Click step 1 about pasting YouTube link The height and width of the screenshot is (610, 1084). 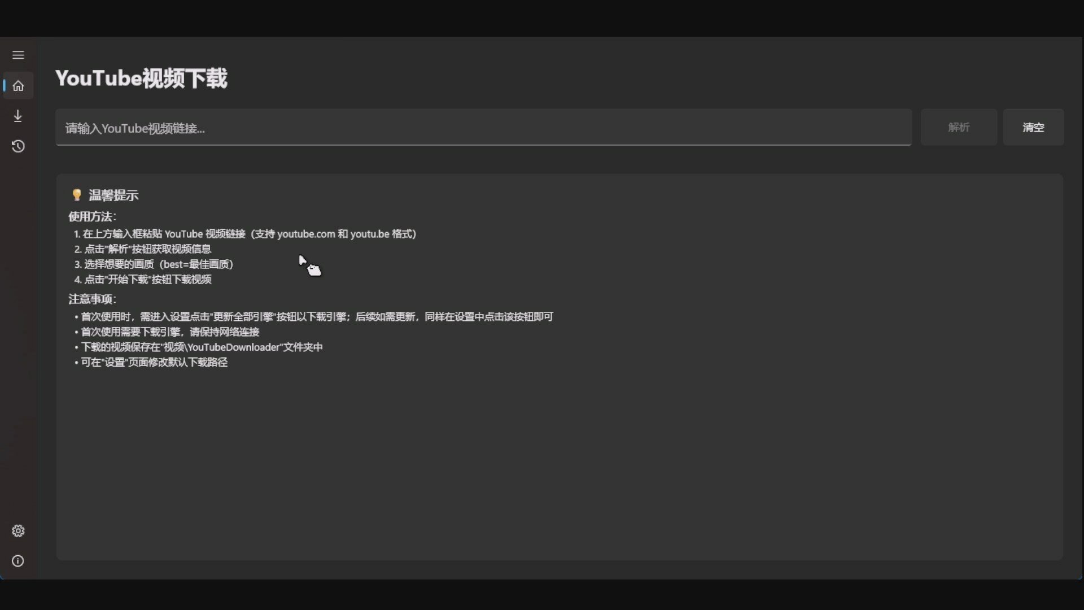point(245,234)
